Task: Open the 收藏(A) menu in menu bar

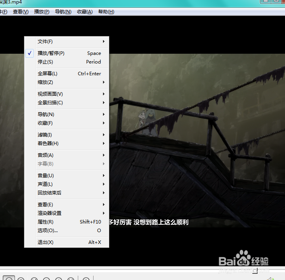Action: pos(85,12)
